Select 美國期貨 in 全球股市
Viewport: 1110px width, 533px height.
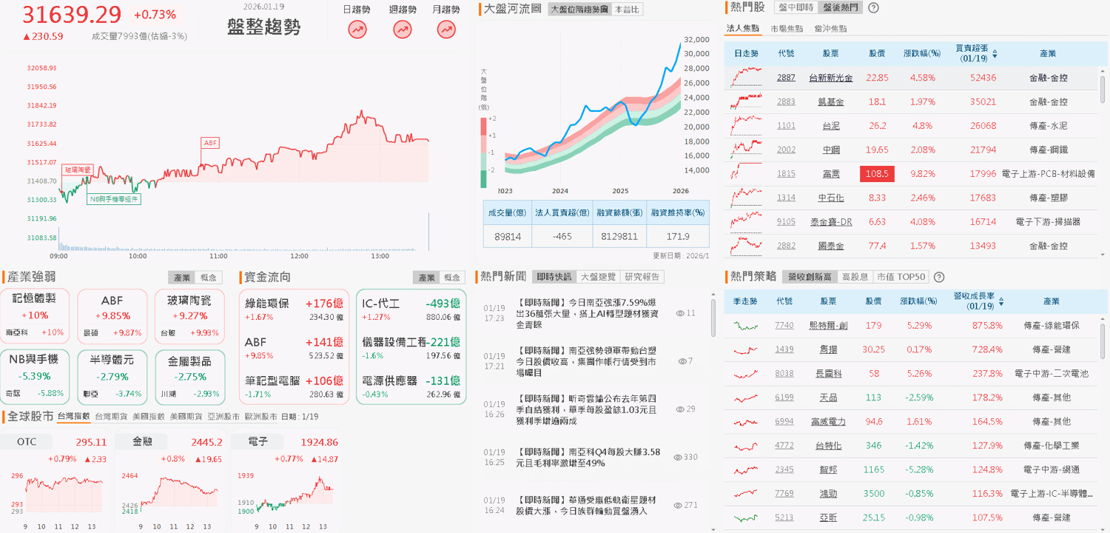pyautogui.click(x=186, y=417)
